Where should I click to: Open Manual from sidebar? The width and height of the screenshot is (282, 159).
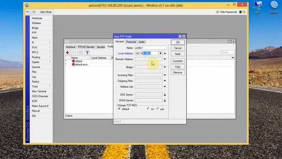point(36,111)
